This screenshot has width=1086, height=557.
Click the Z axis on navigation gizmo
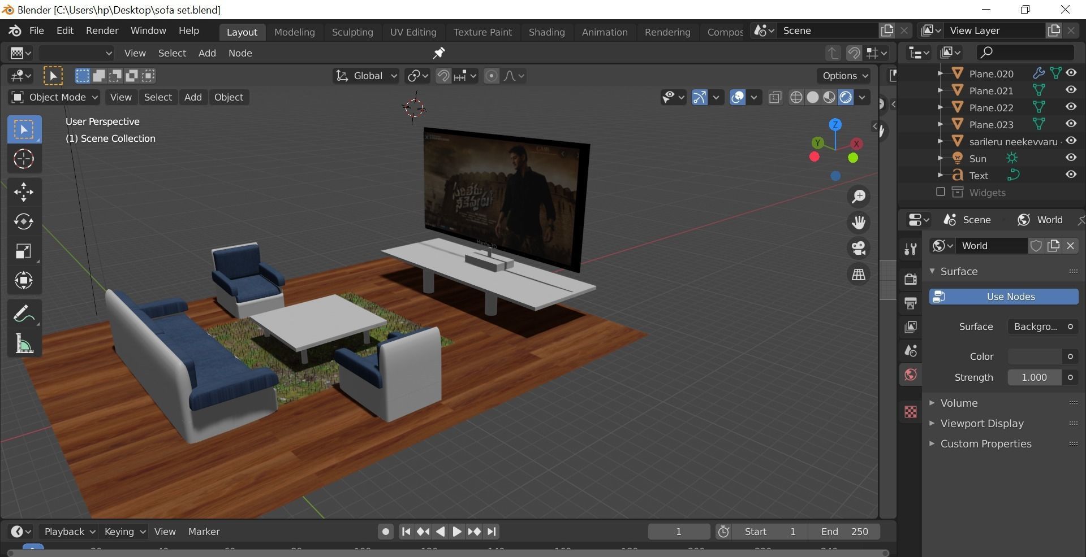click(x=835, y=124)
